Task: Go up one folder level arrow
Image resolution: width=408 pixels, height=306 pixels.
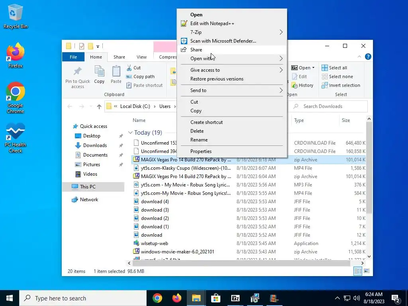Action: pyautogui.click(x=99, y=106)
